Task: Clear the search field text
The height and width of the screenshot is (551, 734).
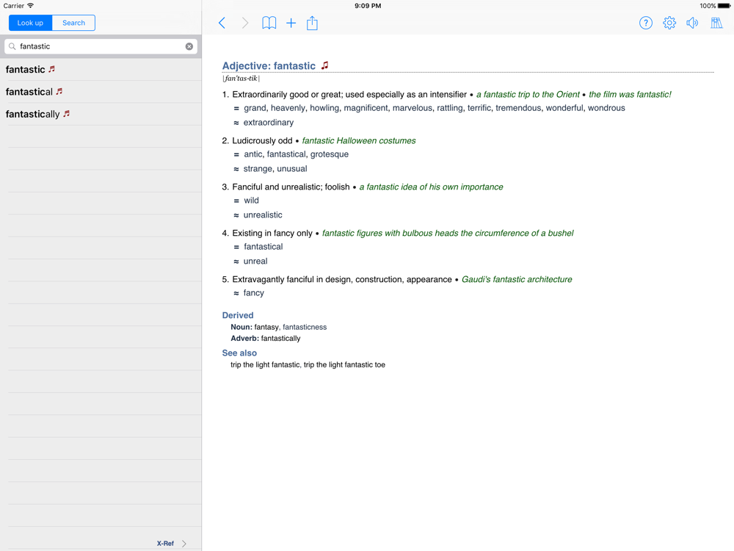Action: (x=189, y=46)
